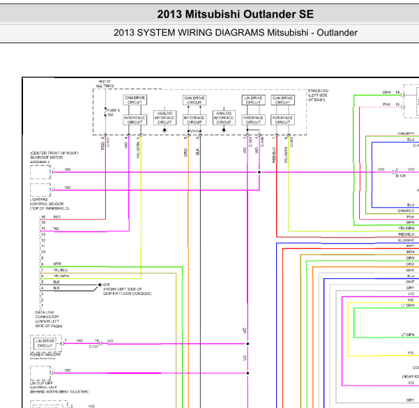The height and width of the screenshot is (408, 419).
Task: Click the LIN DRIVE CIRCUIT box inside ETACS-ECU
Action: 253,100
